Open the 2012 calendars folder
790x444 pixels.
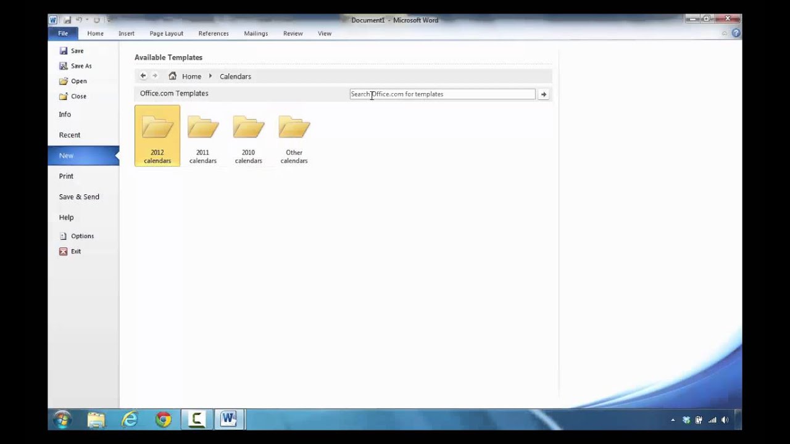(x=157, y=136)
